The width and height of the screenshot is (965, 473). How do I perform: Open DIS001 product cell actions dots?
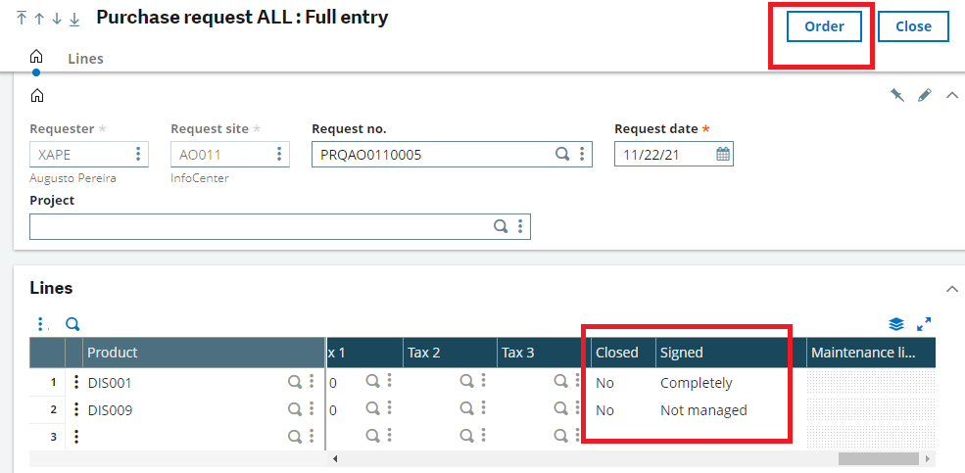tap(312, 382)
